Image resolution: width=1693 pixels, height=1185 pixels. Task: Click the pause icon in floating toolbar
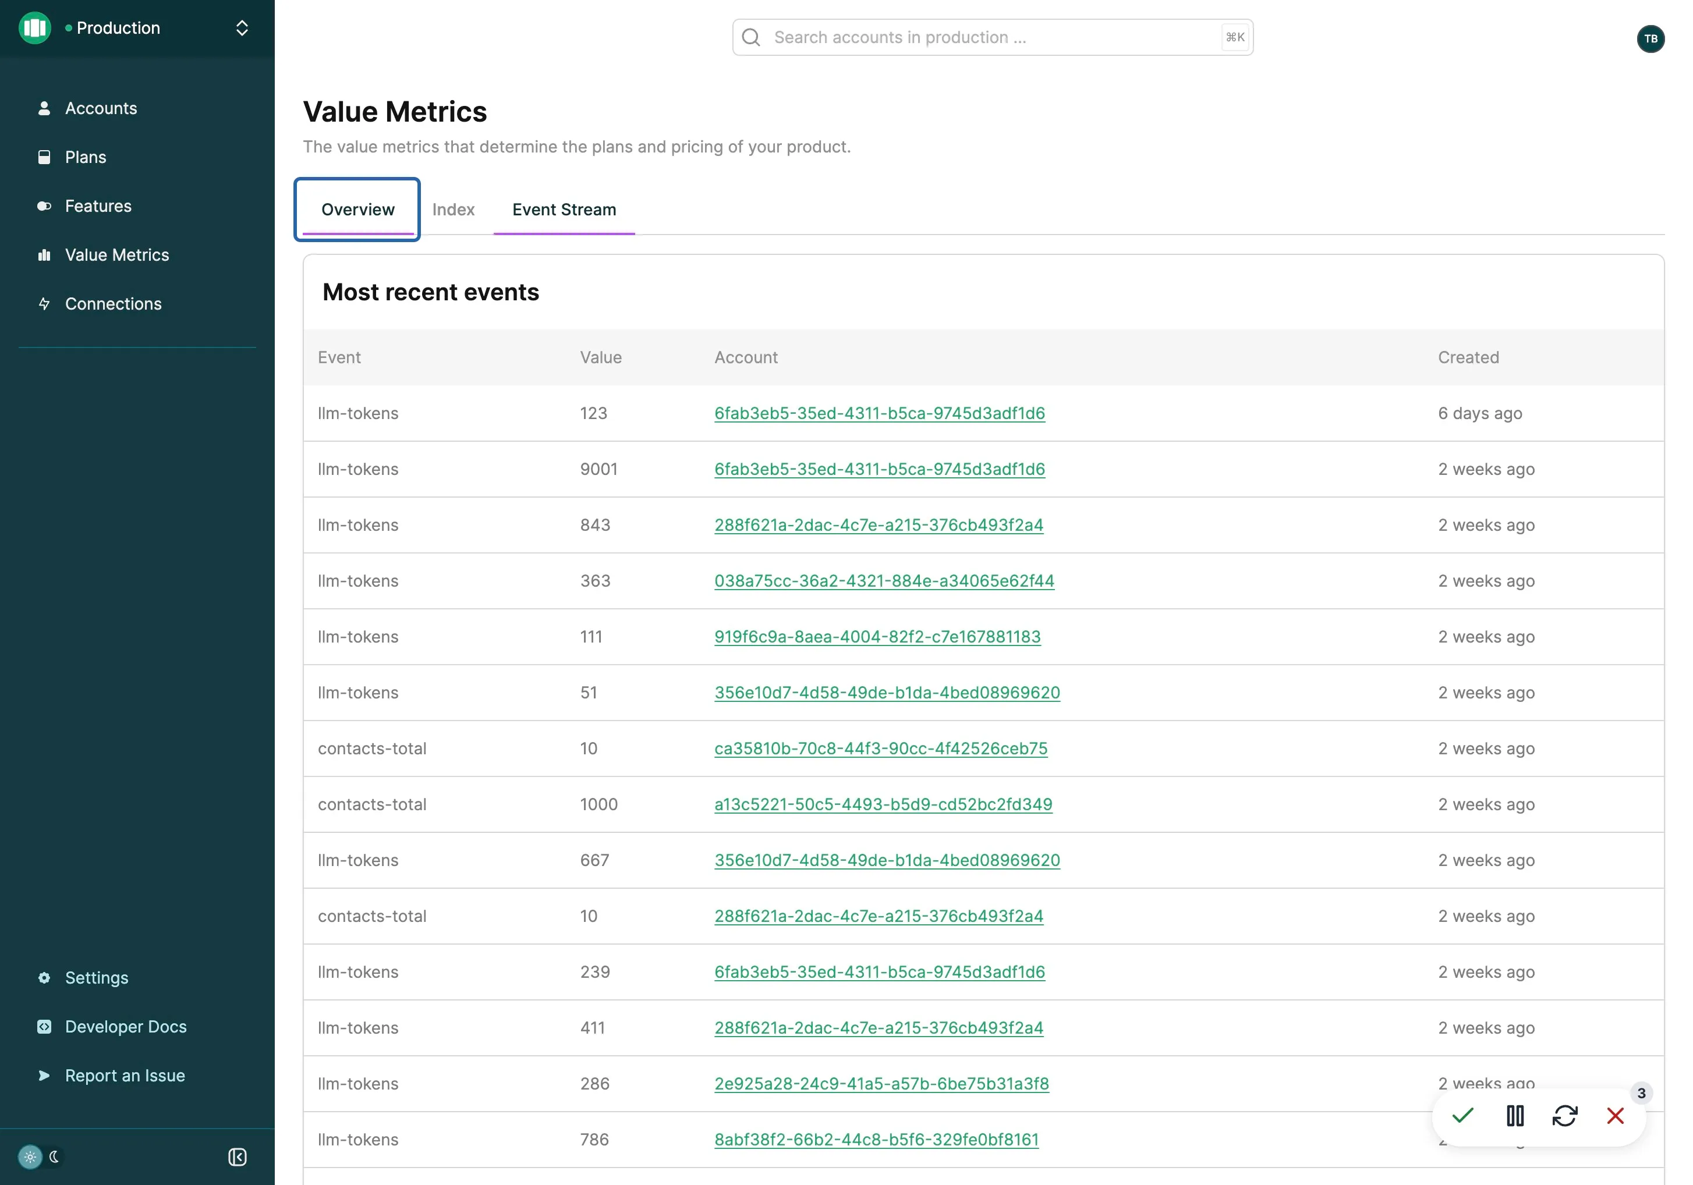coord(1515,1116)
